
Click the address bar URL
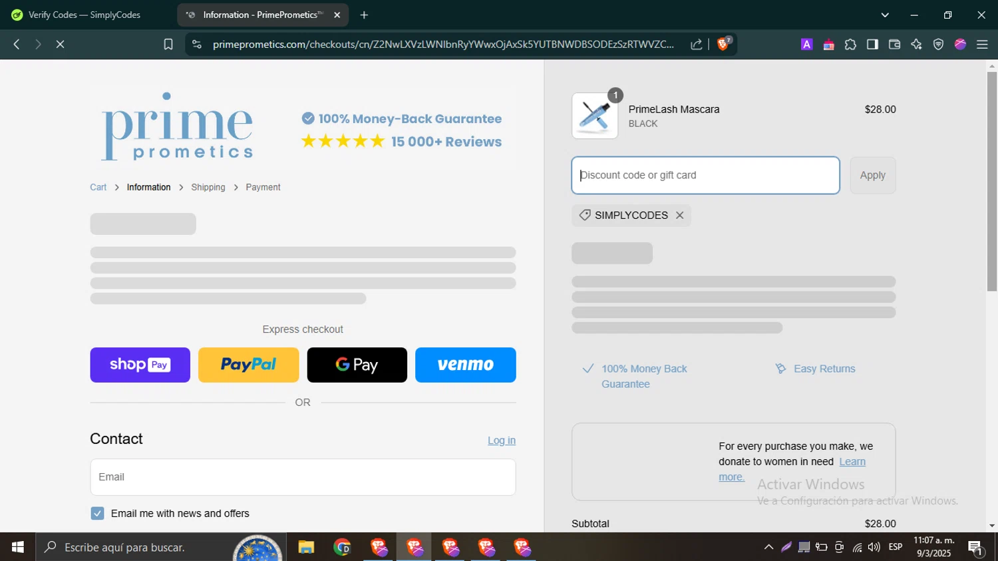tap(443, 44)
